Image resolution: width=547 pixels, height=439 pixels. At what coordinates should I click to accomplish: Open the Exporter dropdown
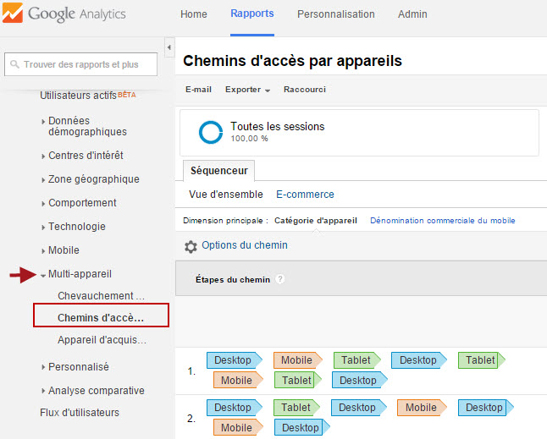(x=247, y=90)
